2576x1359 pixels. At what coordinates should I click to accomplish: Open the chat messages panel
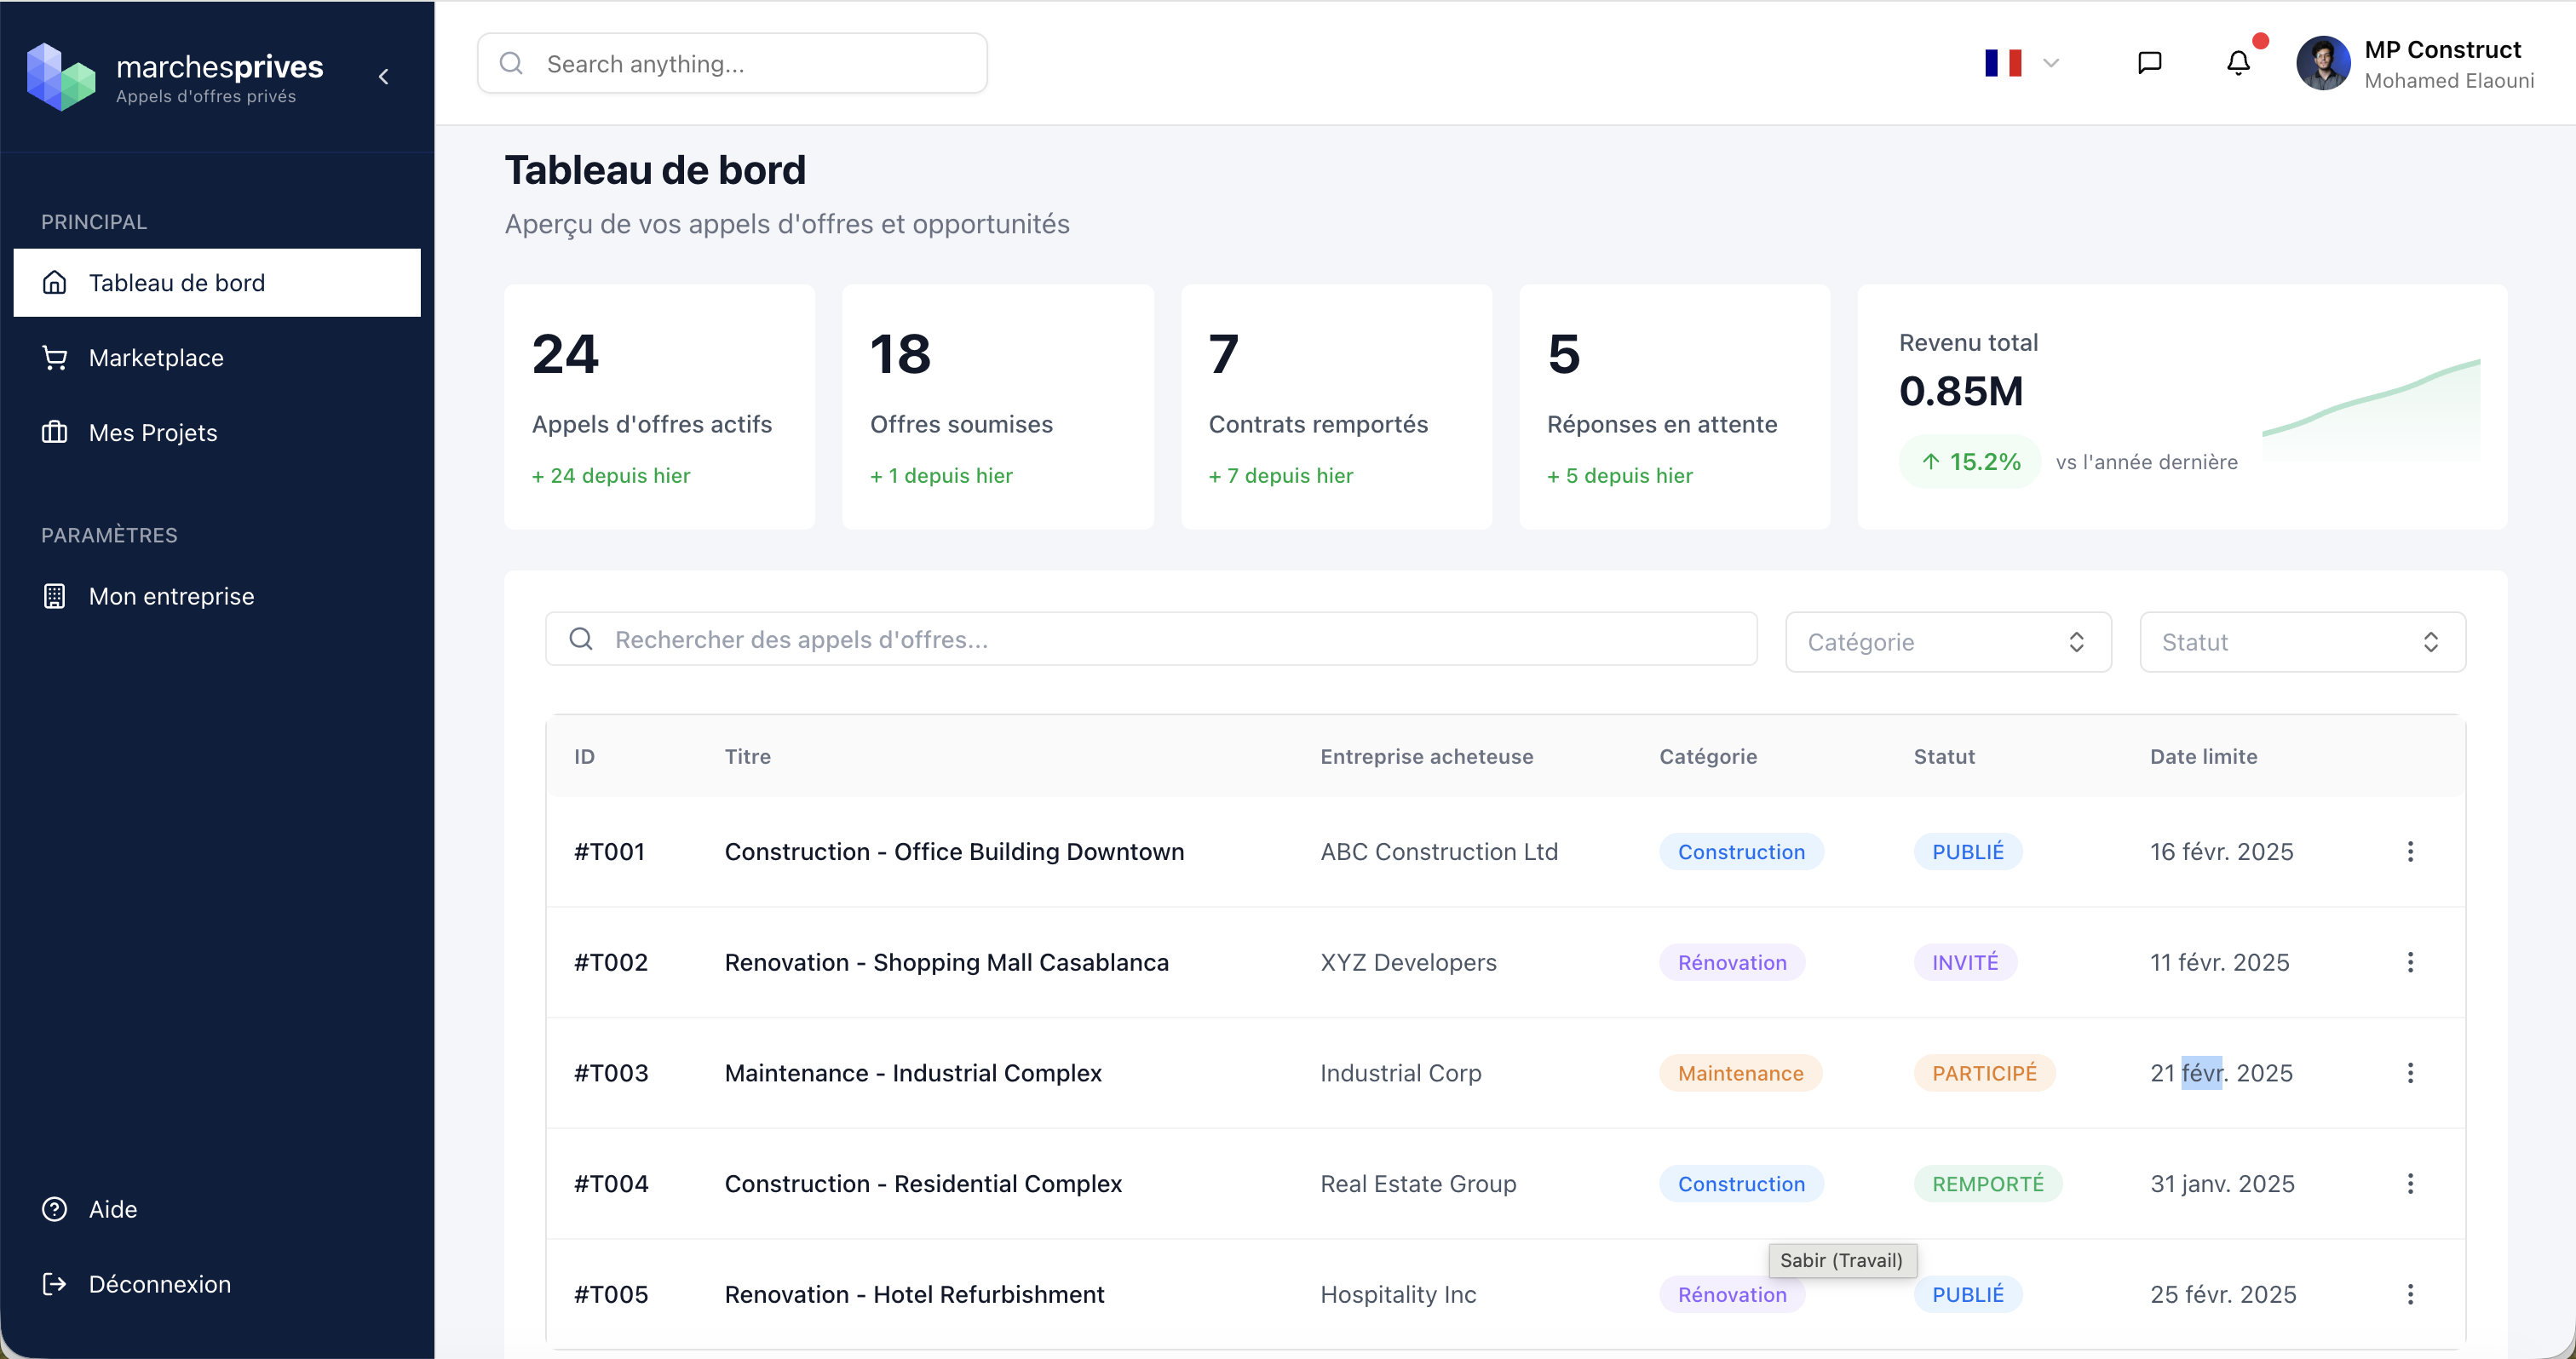tap(2149, 62)
